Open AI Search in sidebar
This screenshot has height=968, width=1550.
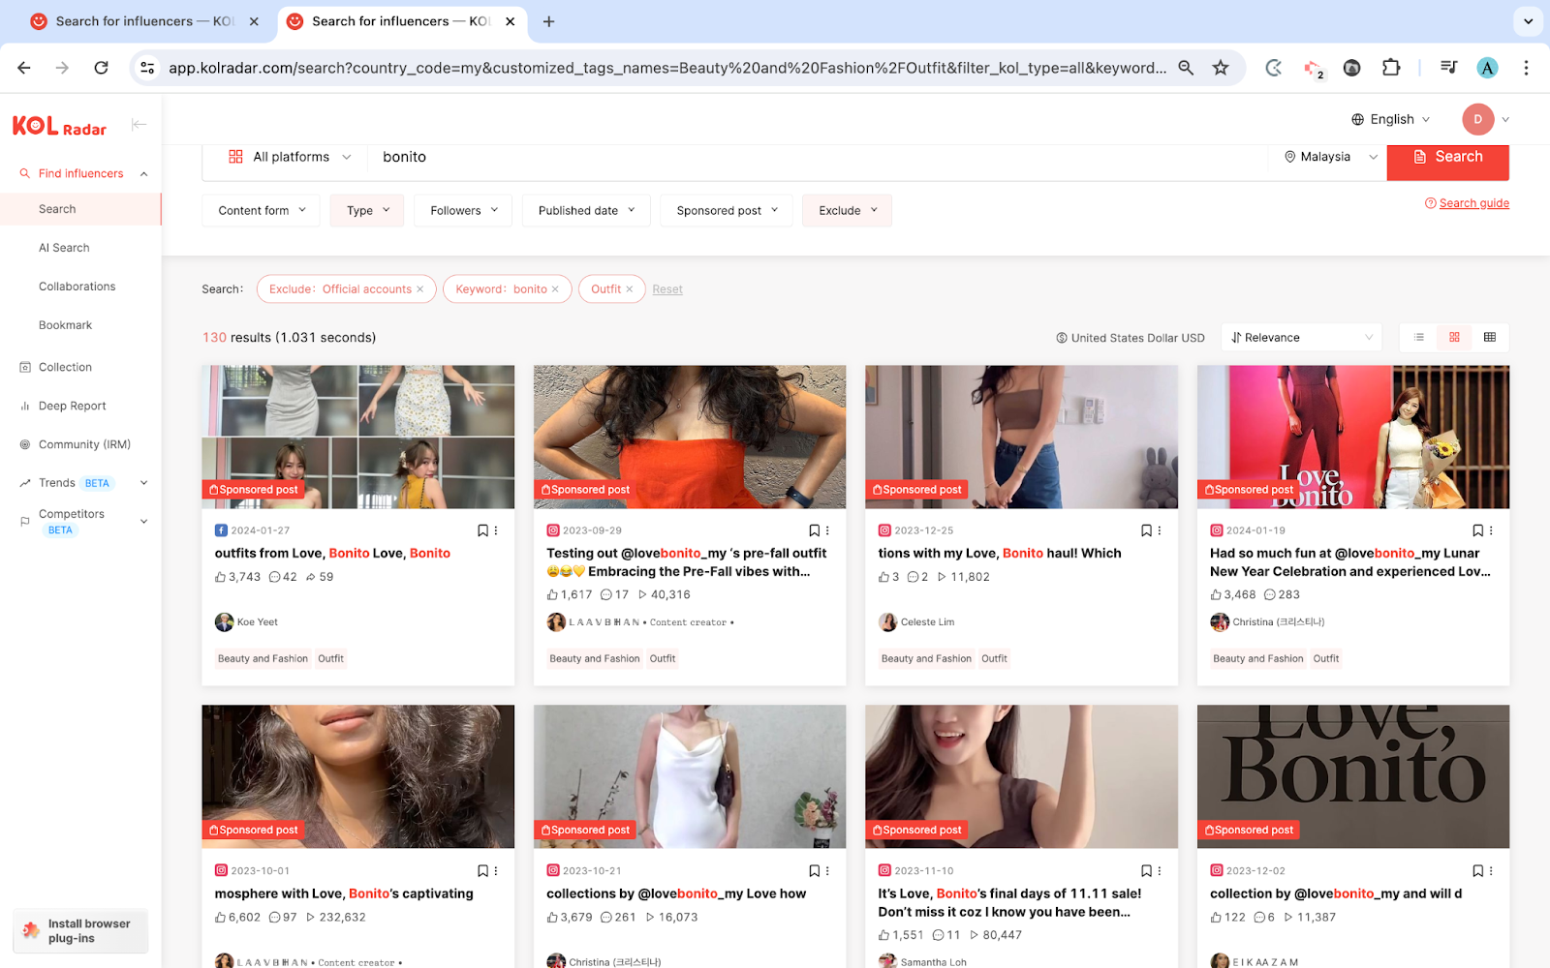tap(64, 248)
